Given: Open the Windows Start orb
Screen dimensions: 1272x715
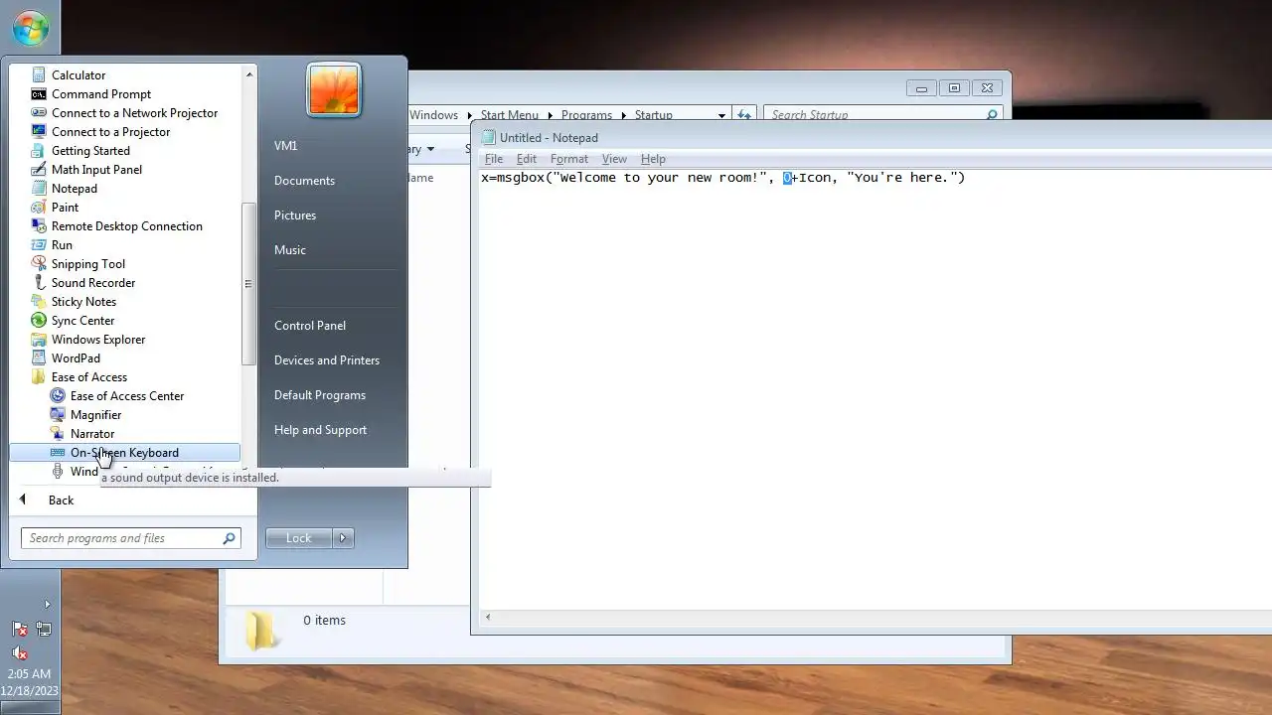Looking at the screenshot, I should [30, 28].
